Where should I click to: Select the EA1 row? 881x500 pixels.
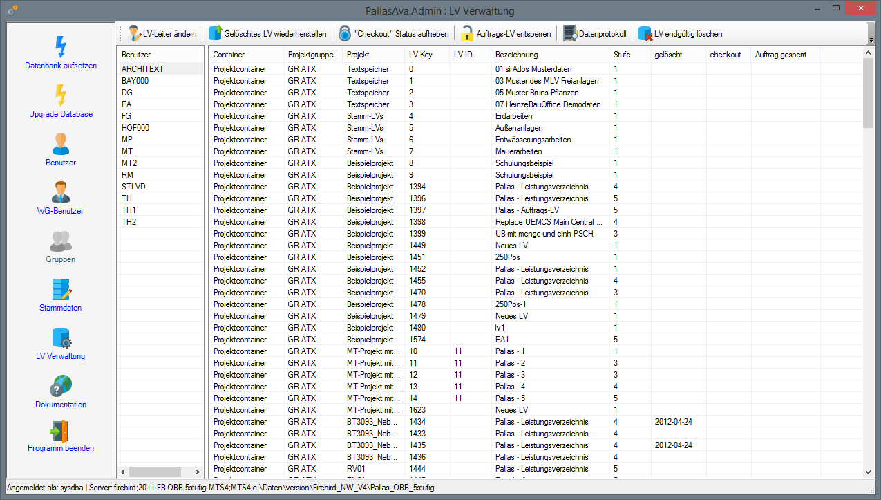(536, 340)
